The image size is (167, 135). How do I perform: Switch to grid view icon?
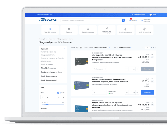(81, 48)
